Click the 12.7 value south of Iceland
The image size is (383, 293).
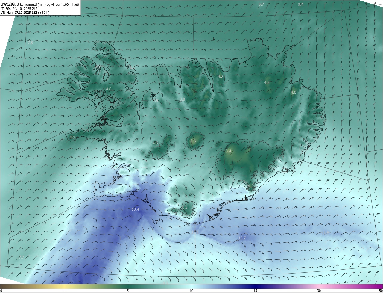click(x=242, y=238)
